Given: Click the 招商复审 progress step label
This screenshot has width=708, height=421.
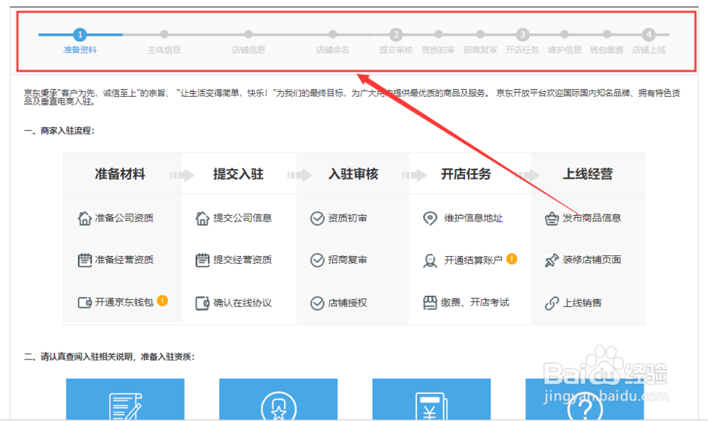Looking at the screenshot, I should (480, 50).
